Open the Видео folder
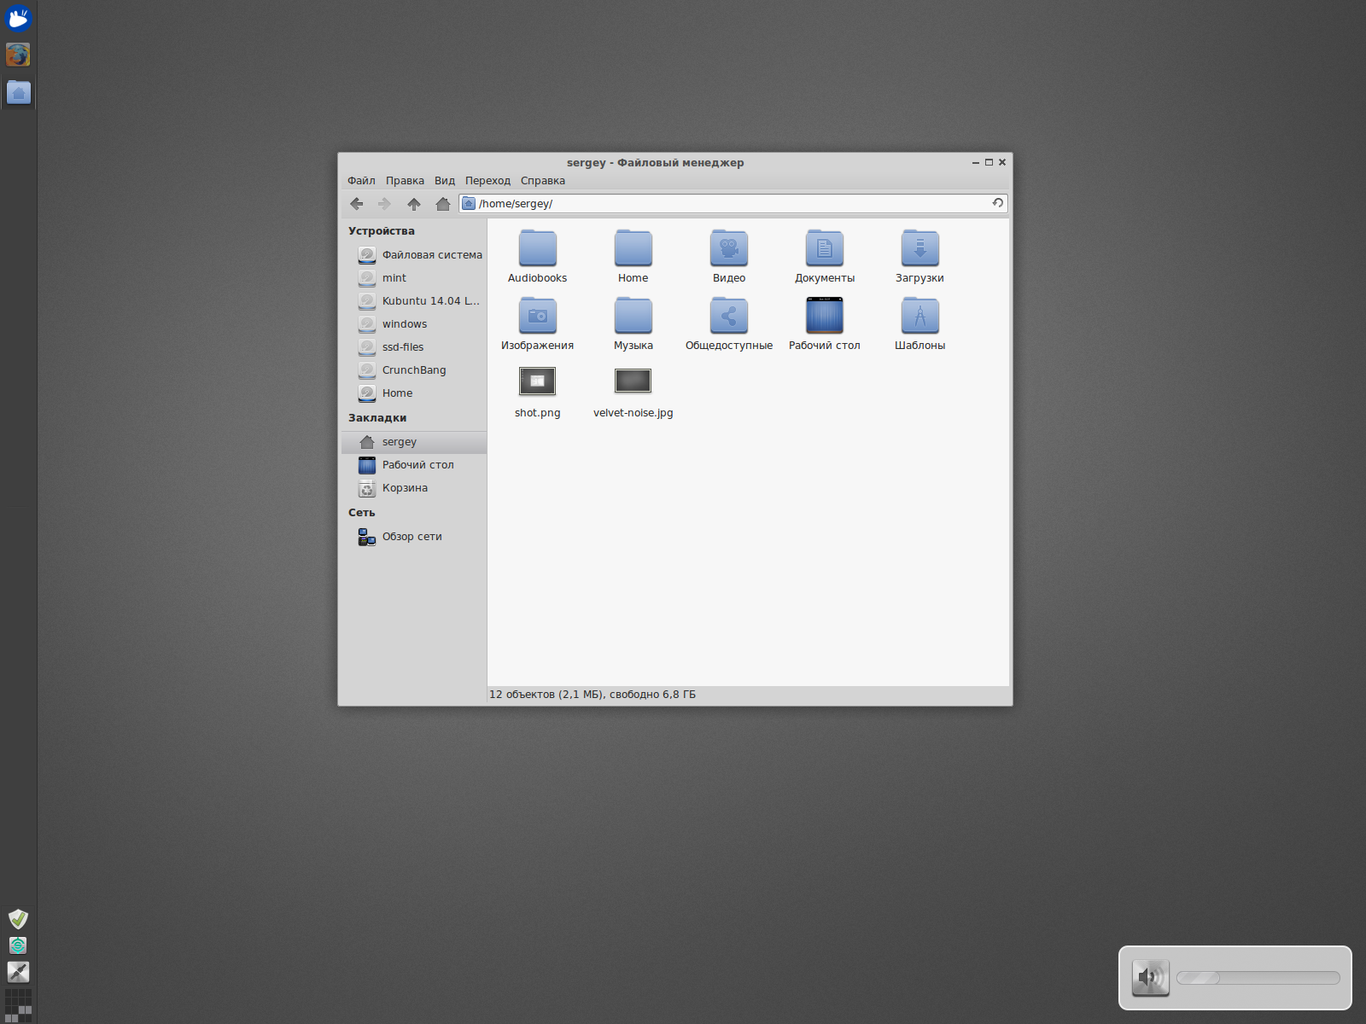 click(x=729, y=256)
